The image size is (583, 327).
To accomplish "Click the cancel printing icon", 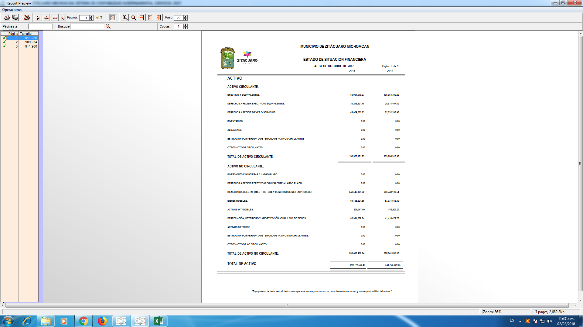I will 27,18.
